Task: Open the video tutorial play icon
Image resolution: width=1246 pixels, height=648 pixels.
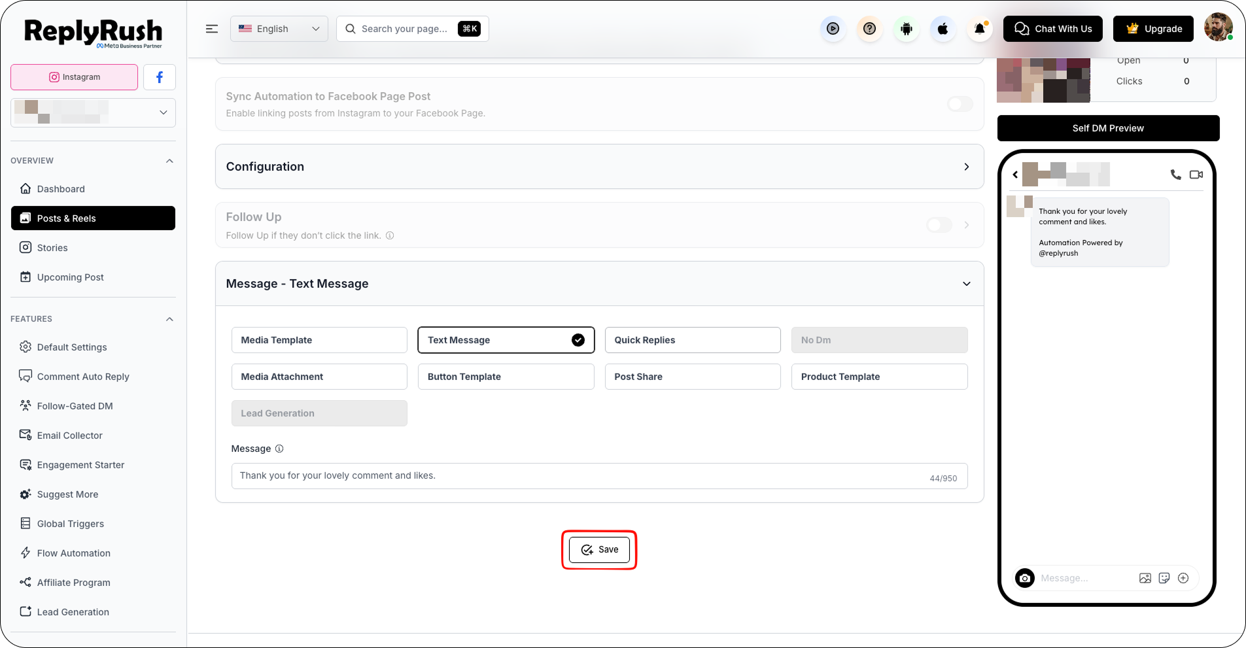Action: 833,29
